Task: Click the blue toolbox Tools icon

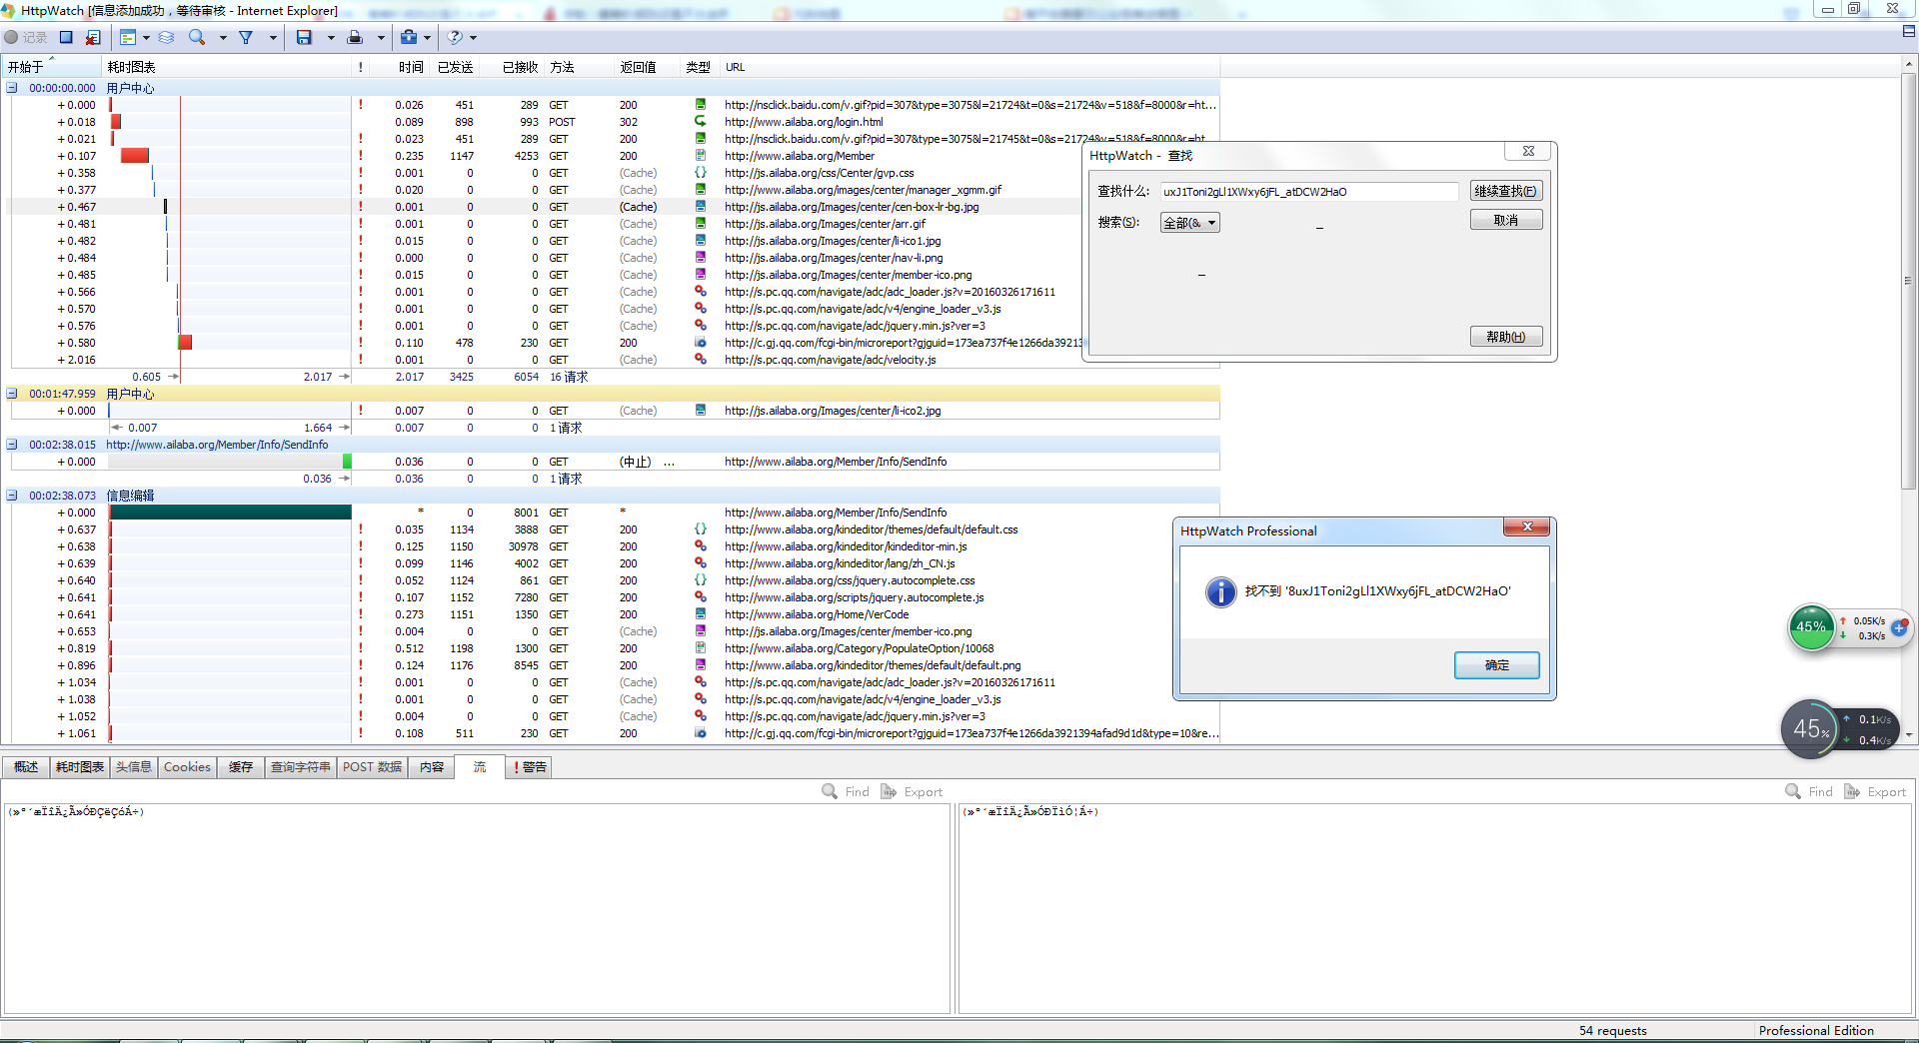Action: [x=409, y=37]
